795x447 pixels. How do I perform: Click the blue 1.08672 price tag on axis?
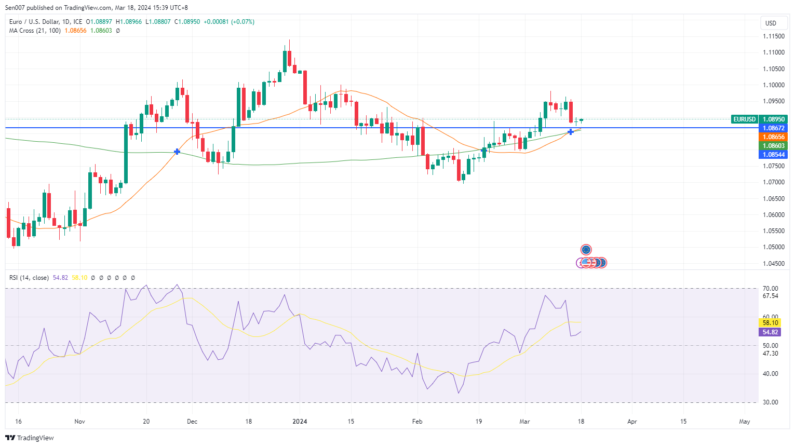pyautogui.click(x=774, y=128)
